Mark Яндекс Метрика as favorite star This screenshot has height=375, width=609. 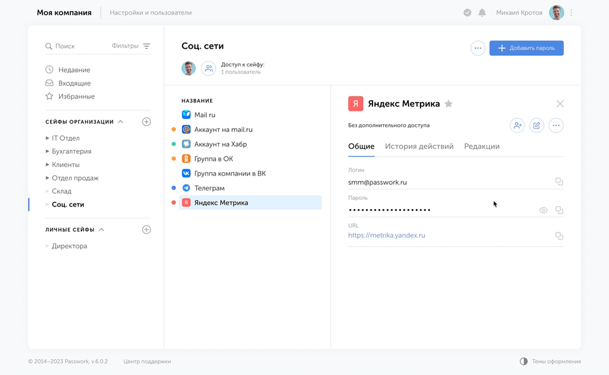[x=449, y=104]
